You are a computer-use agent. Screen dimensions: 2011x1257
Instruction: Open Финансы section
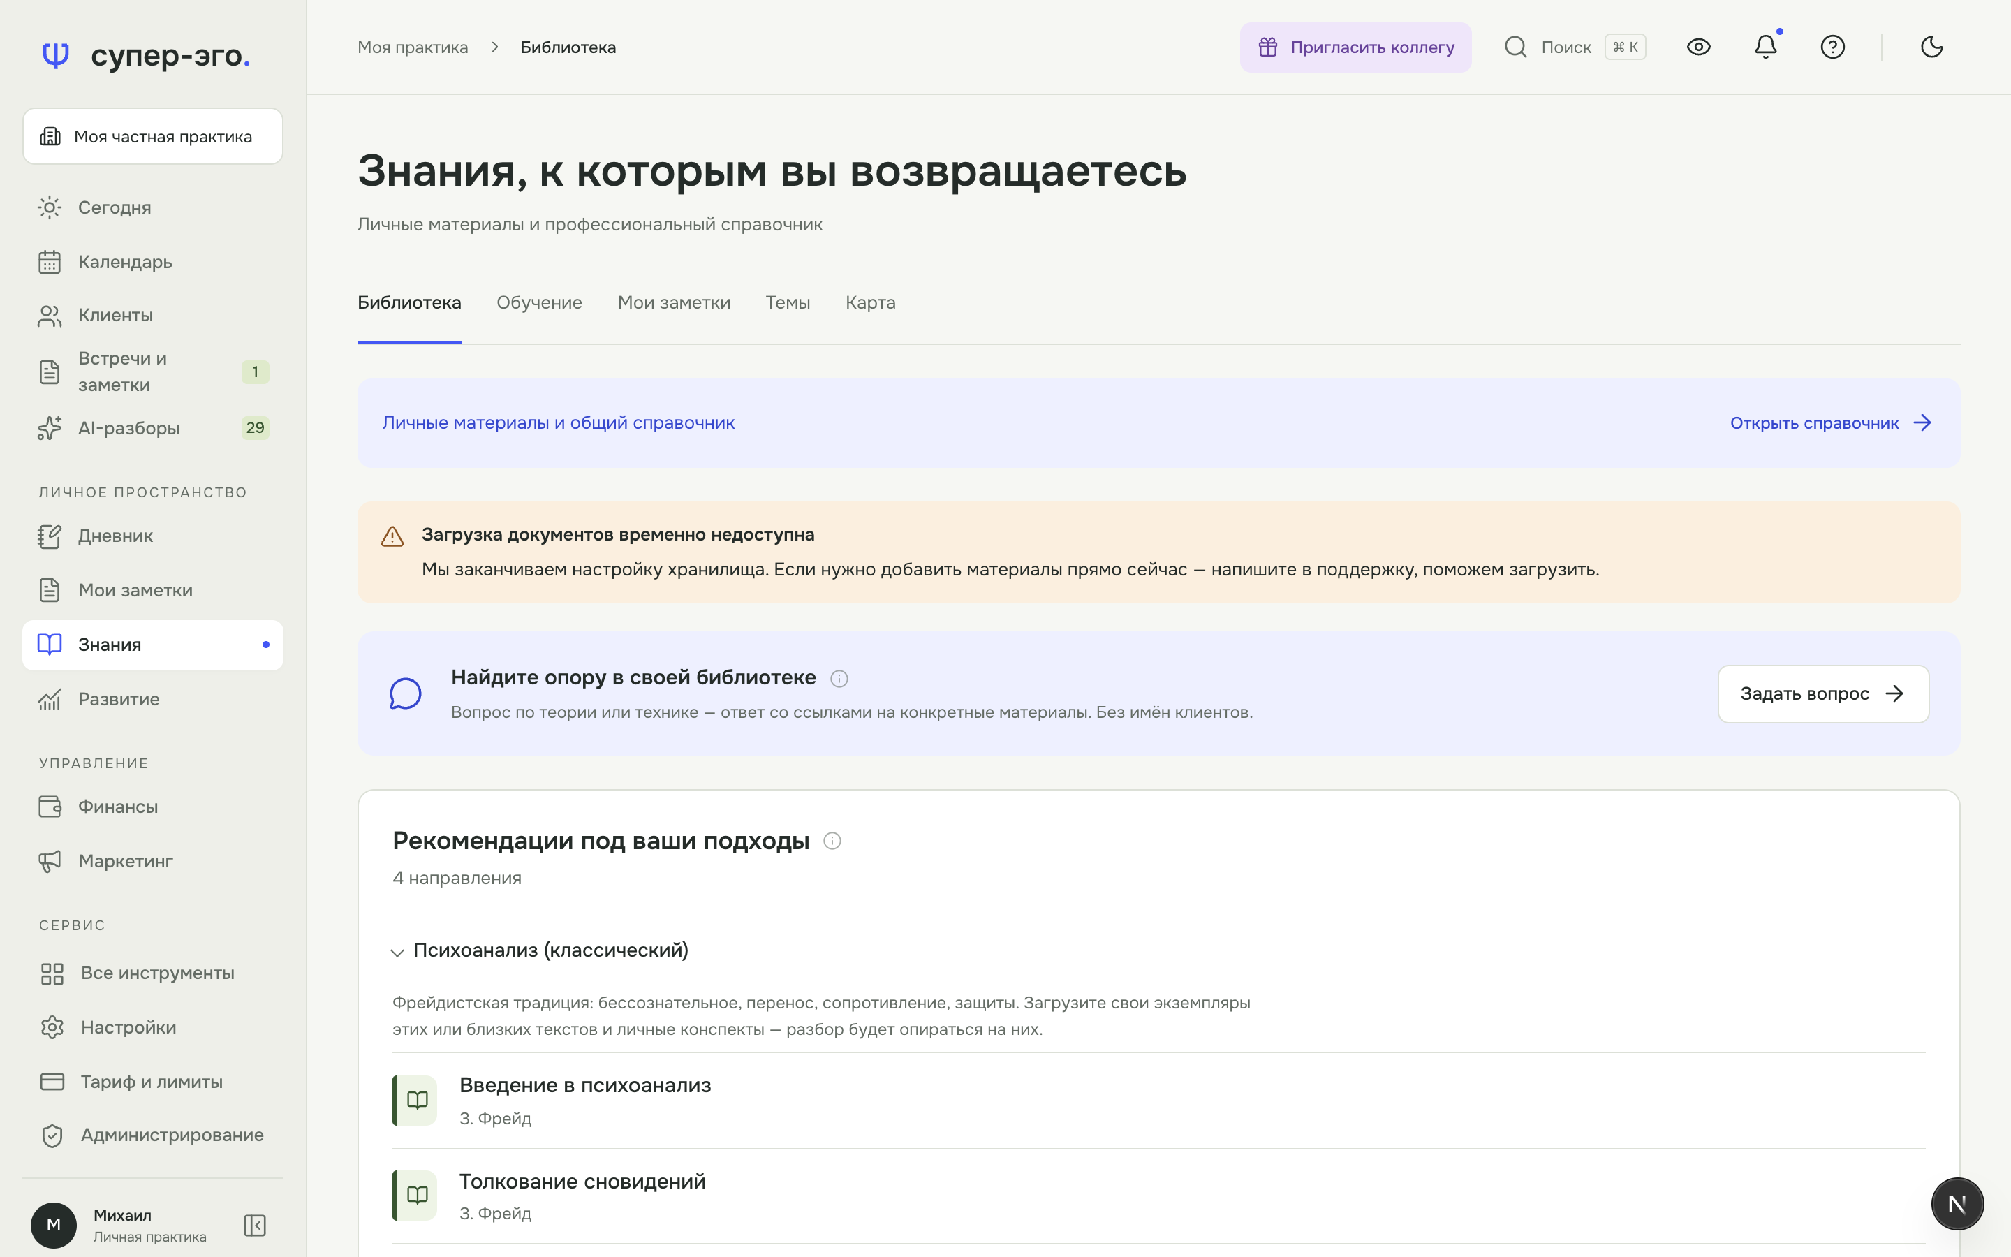tap(153, 807)
